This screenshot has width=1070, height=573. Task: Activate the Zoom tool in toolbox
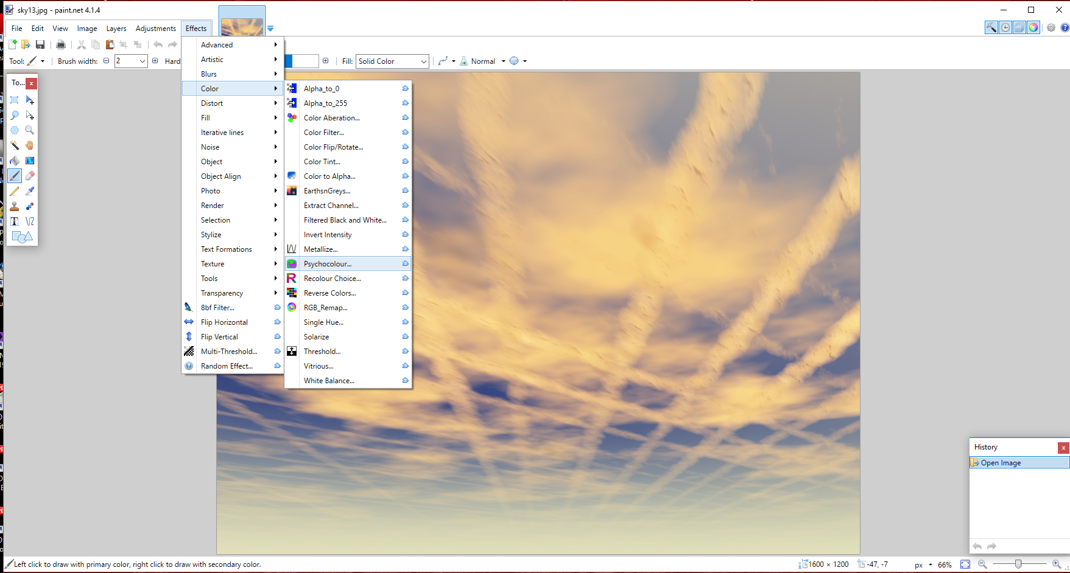coord(30,130)
